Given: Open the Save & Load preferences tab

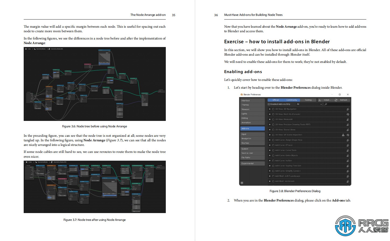Looking at the screenshot, I should tap(252, 153).
